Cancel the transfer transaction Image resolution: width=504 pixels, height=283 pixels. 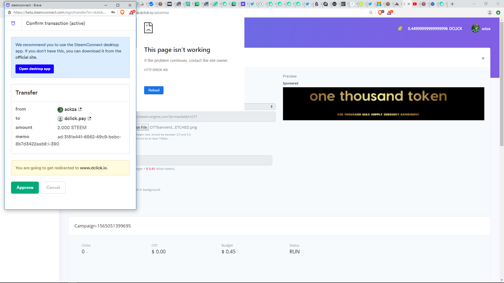(53, 188)
